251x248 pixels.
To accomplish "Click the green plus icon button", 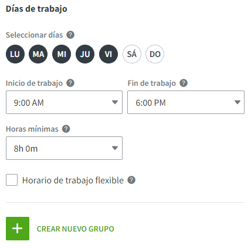I will pyautogui.click(x=18, y=229).
